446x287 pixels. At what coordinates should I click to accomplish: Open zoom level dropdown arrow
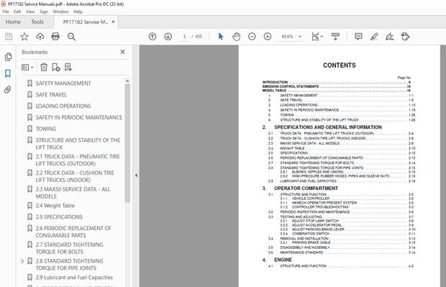click(x=300, y=37)
